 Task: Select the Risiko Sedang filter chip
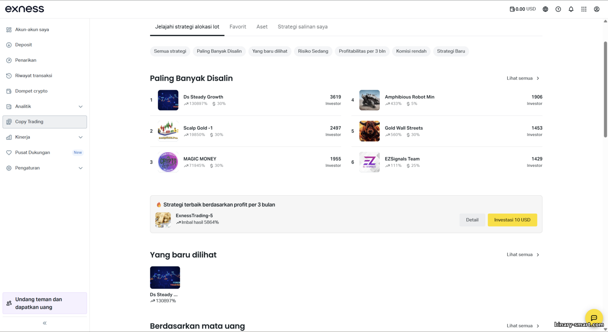point(313,51)
